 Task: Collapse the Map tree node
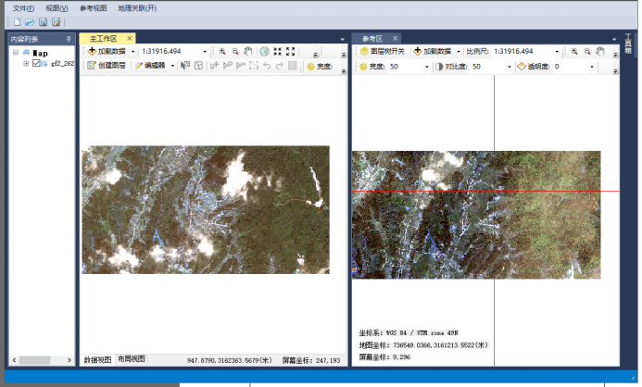(x=16, y=53)
